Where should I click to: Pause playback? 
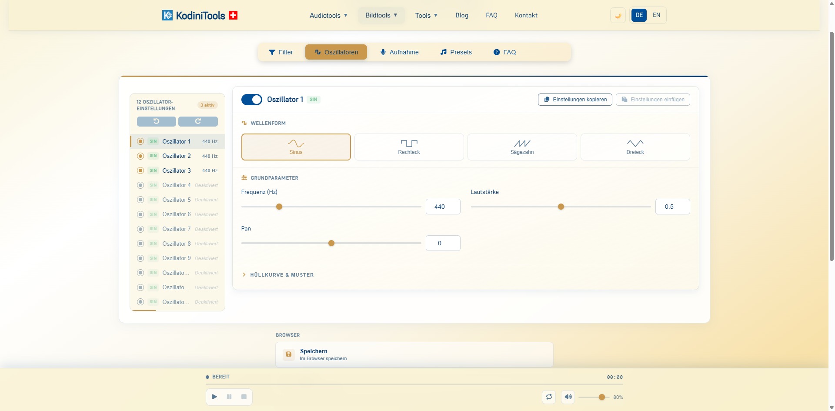tap(229, 397)
